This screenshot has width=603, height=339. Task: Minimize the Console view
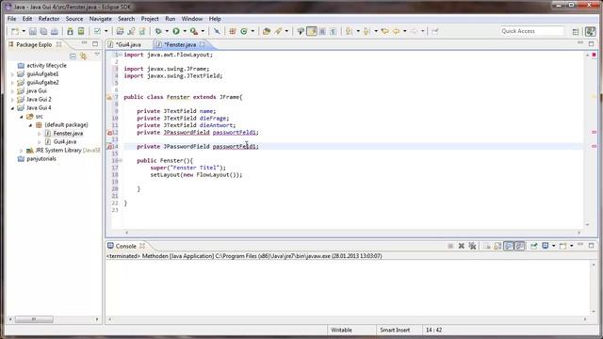coord(580,245)
